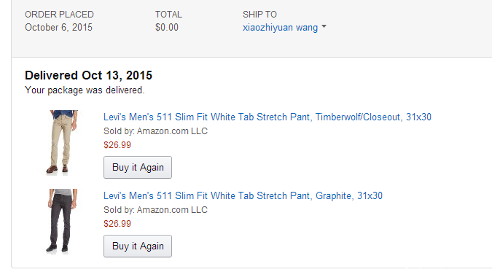Click the TOTAL label in the order header
Image resolution: width=492 pixels, height=272 pixels.
tap(168, 15)
